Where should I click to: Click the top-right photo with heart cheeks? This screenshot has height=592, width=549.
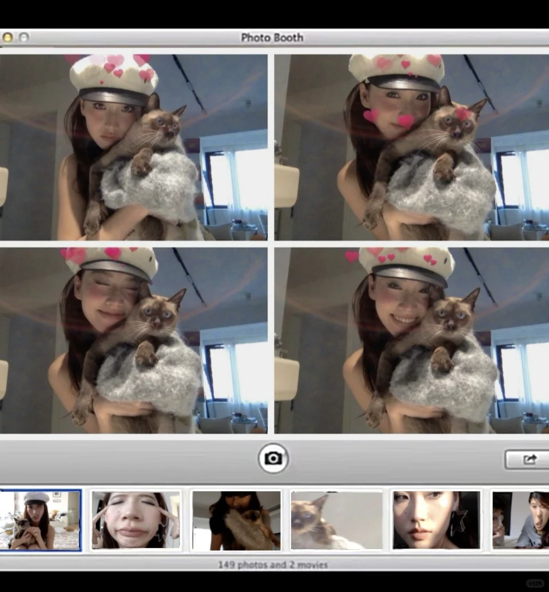tap(412, 147)
